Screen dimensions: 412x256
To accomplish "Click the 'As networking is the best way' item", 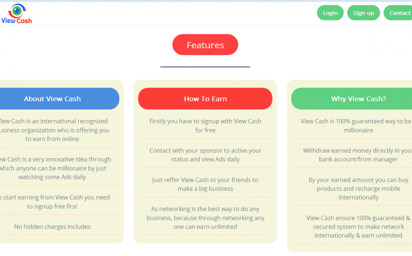I will click(x=205, y=217).
